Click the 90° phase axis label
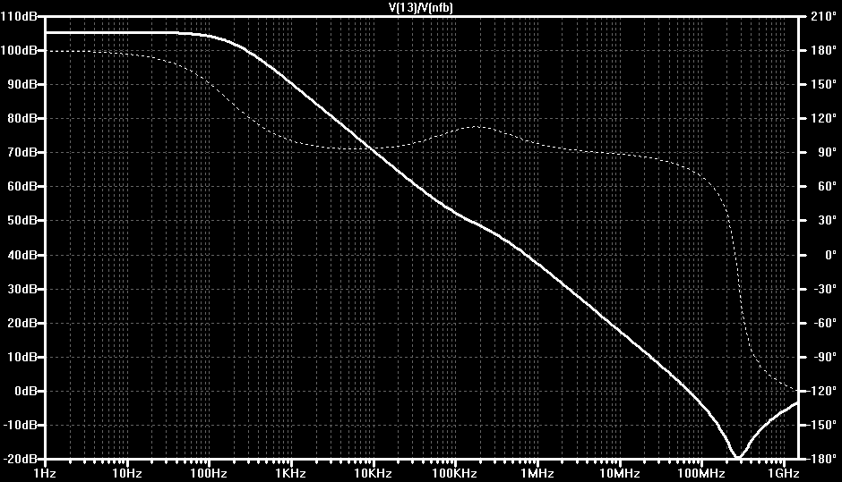 click(x=827, y=153)
